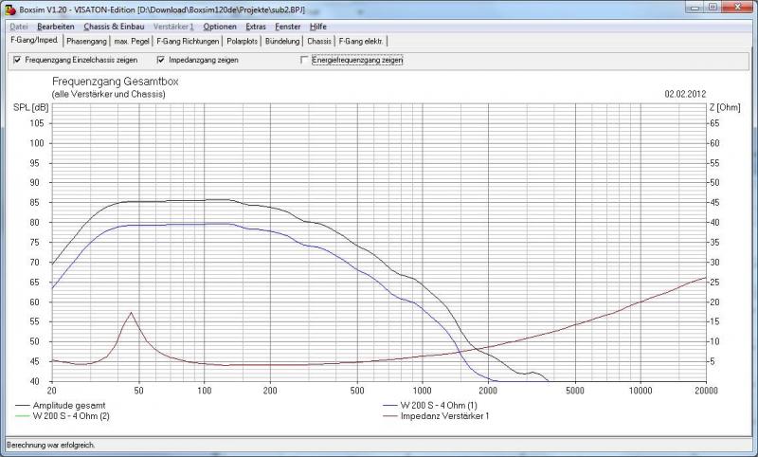The image size is (758, 457).
Task: Open the Datei menu
Action: 19,27
